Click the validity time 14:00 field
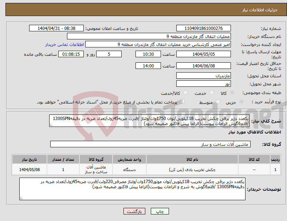The width and height of the screenshot is (287, 221). (x=148, y=66)
